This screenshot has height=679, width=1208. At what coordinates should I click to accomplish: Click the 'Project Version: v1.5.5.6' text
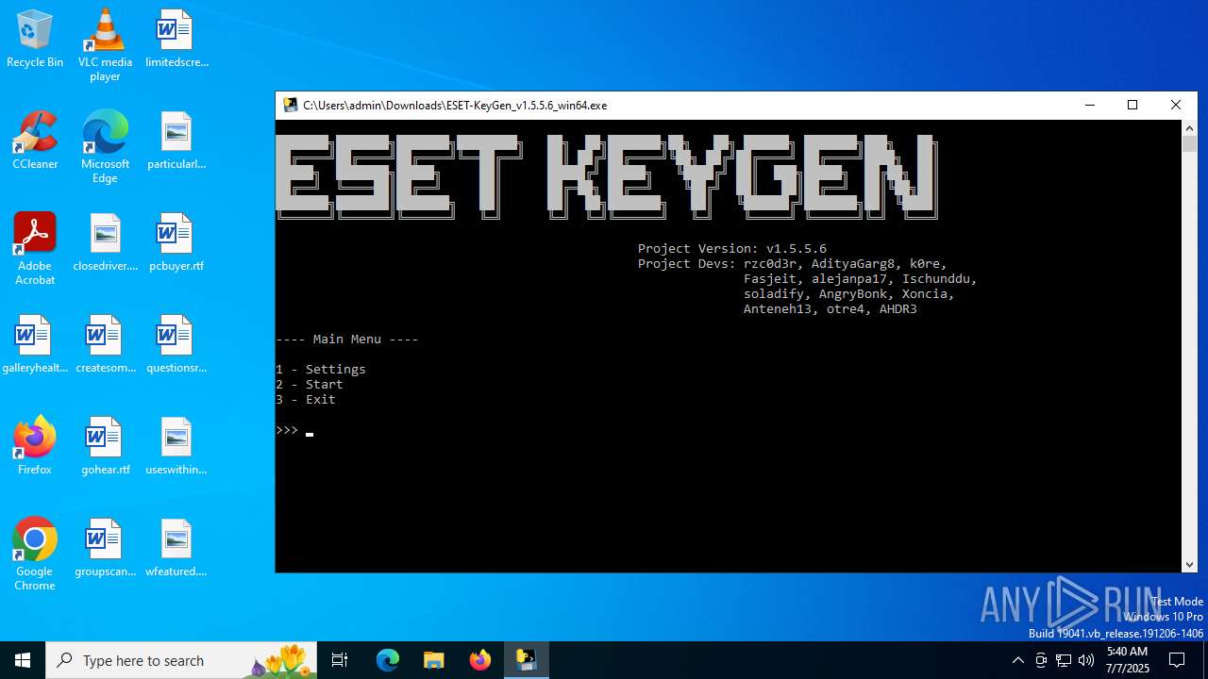point(732,248)
